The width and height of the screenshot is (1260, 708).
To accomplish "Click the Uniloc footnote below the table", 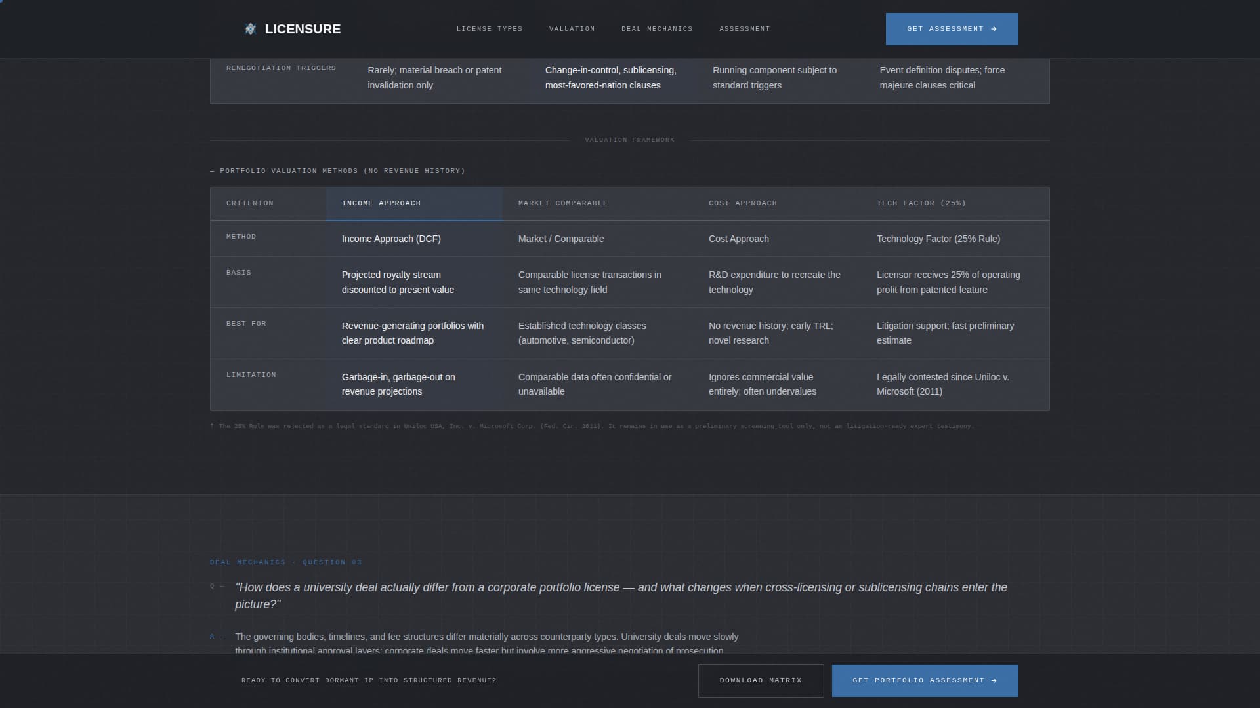I will click(593, 425).
